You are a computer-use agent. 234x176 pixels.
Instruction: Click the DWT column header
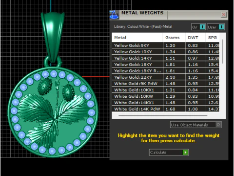(x=195, y=38)
